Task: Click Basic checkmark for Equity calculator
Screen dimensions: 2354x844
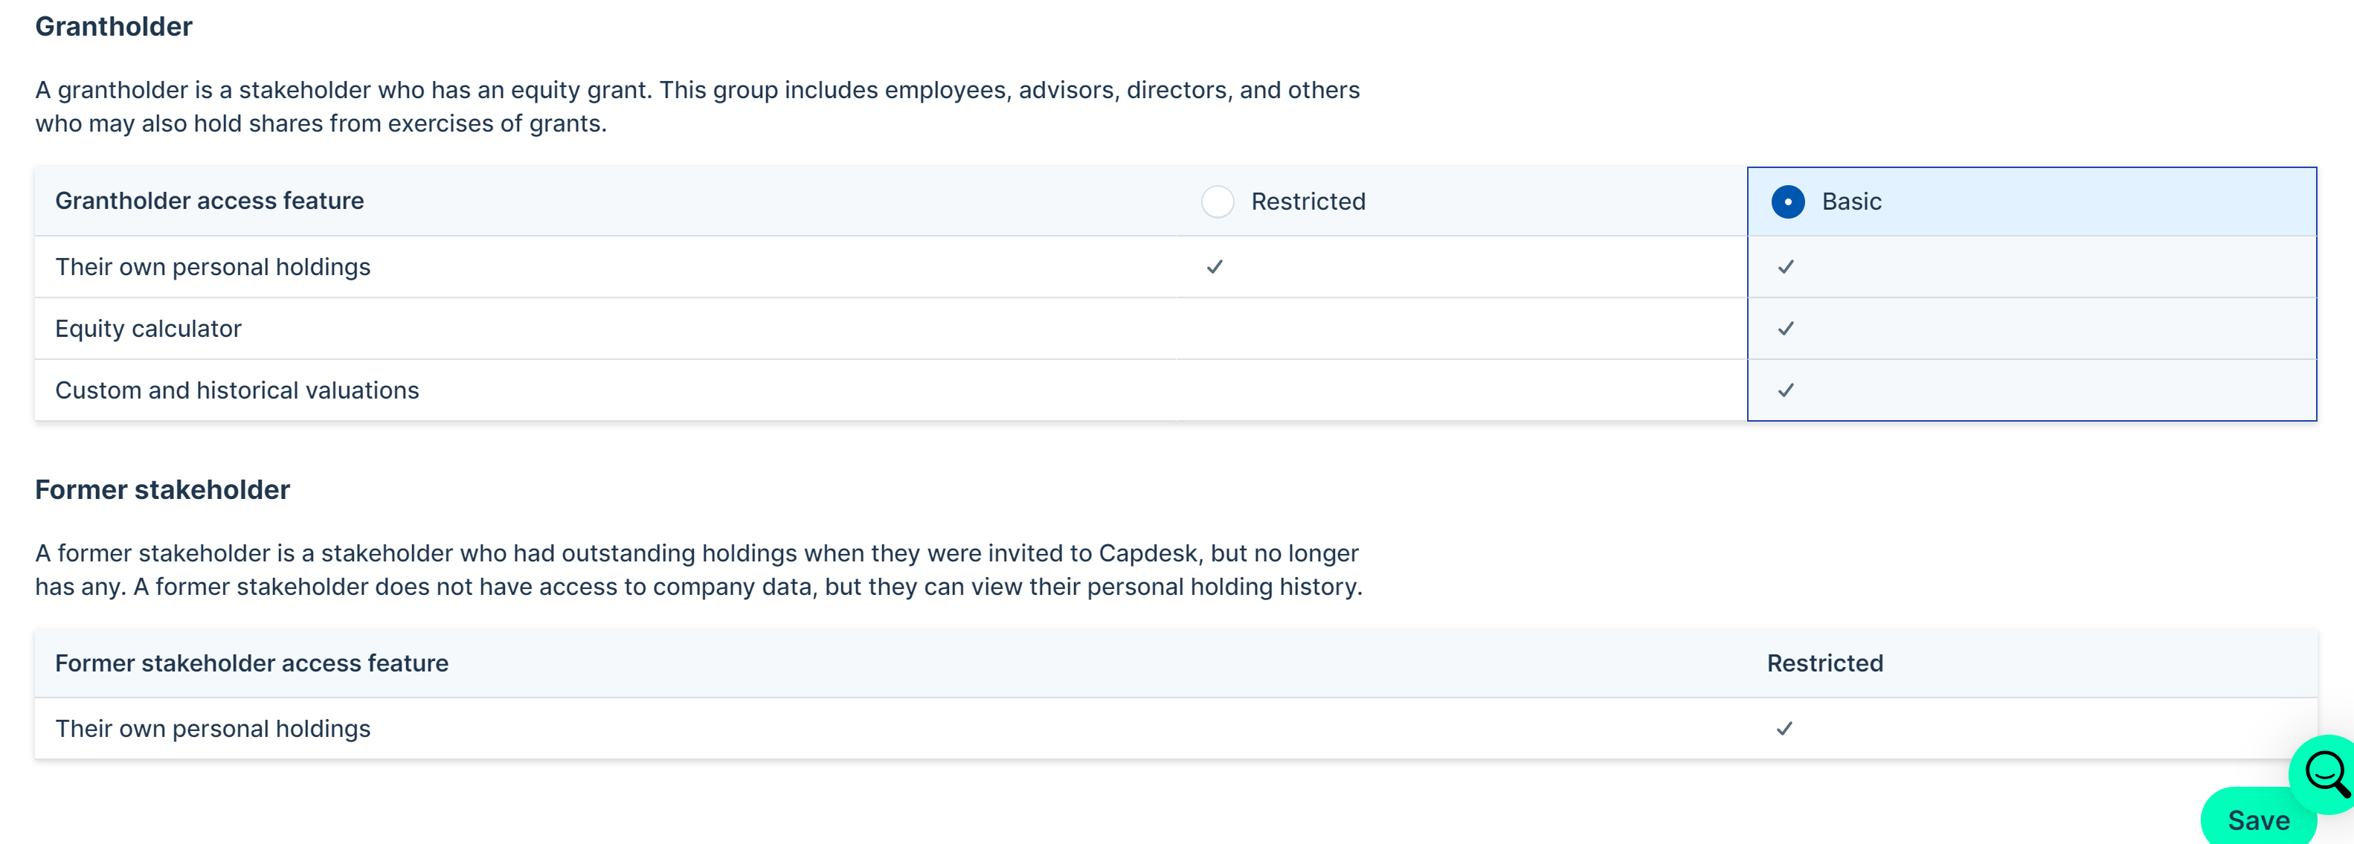Action: tap(1786, 329)
